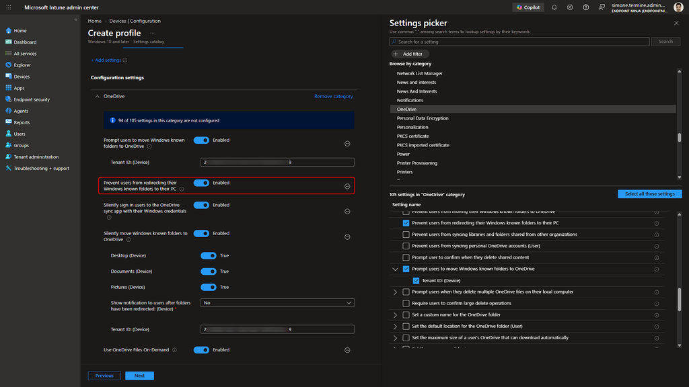Uncheck Prevent users from redirecting known folders

[406, 223]
